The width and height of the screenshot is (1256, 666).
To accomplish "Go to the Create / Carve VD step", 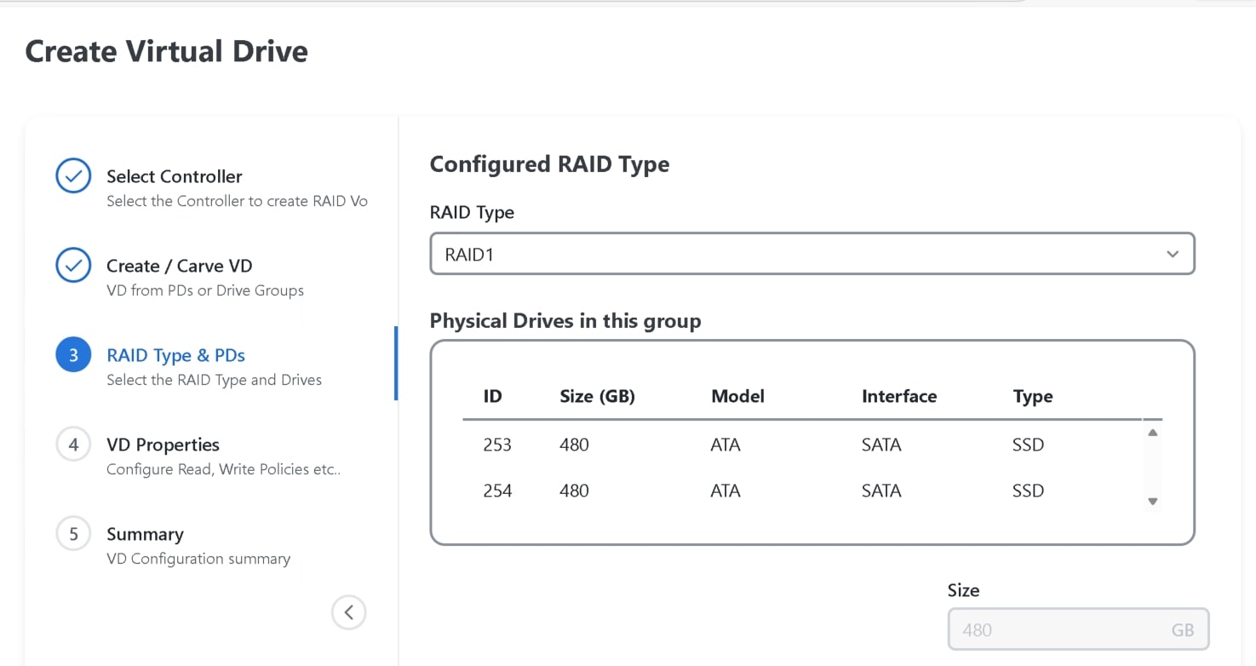I will (179, 266).
